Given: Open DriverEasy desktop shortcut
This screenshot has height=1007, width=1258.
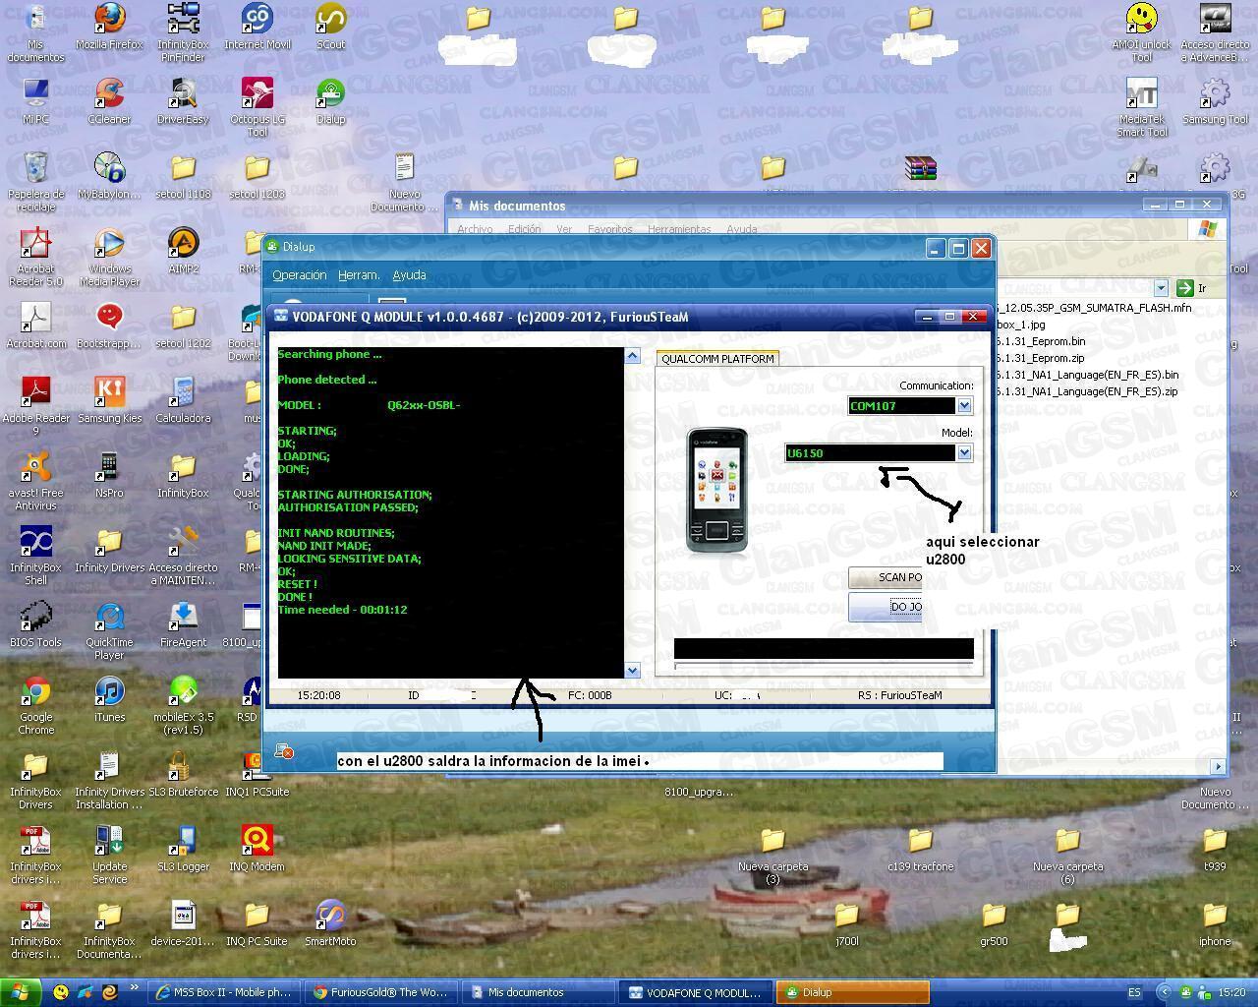Looking at the screenshot, I should coord(183,101).
